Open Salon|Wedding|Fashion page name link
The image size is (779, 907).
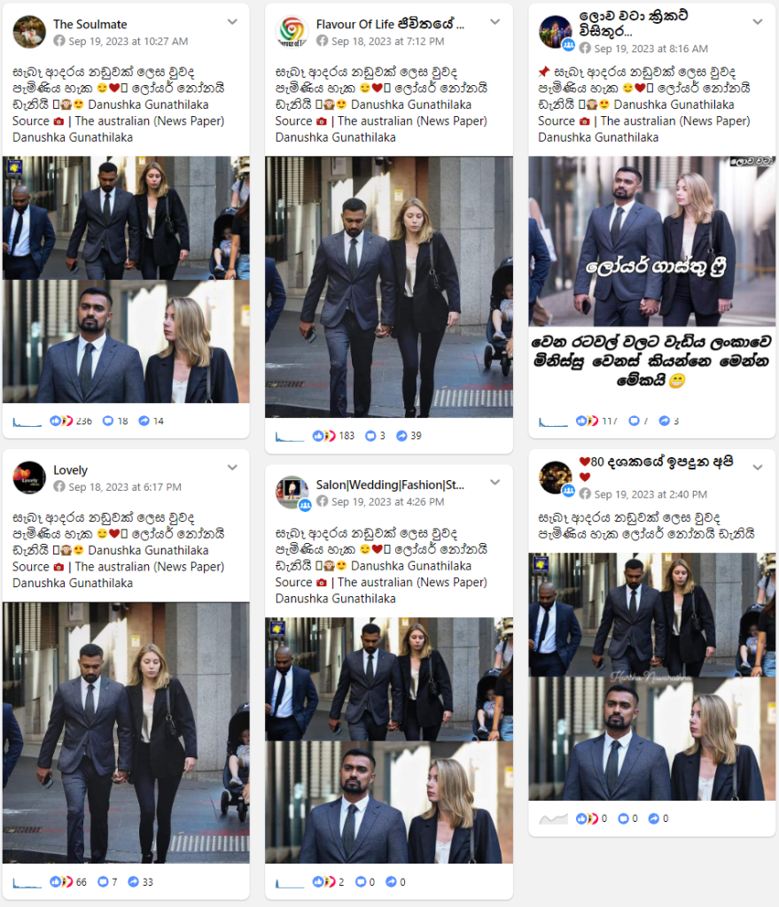click(x=390, y=485)
